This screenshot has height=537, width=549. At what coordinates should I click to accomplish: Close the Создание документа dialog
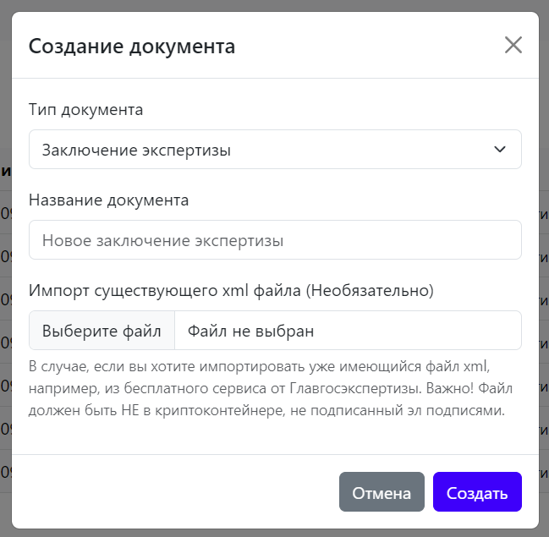coord(513,46)
